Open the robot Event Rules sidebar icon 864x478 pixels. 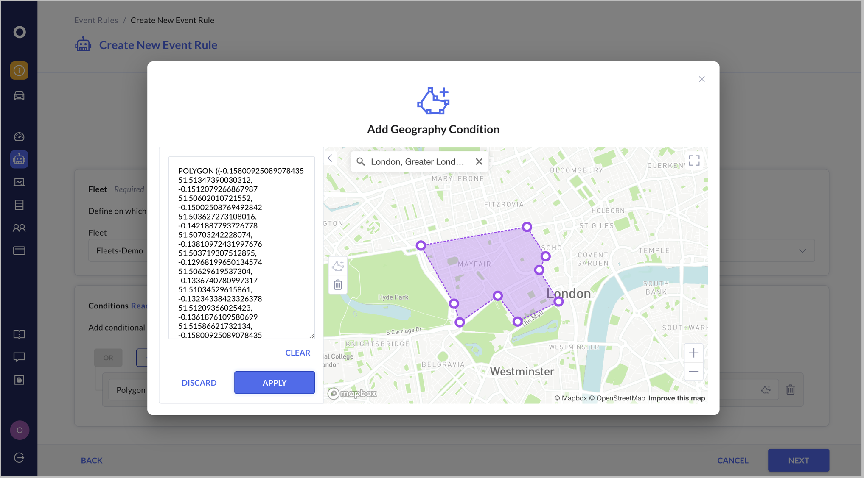click(19, 159)
